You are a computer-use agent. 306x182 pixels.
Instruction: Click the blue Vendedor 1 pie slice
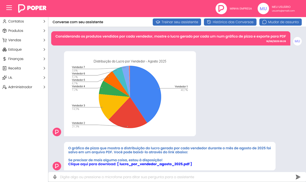pyautogui.click(x=145, y=91)
